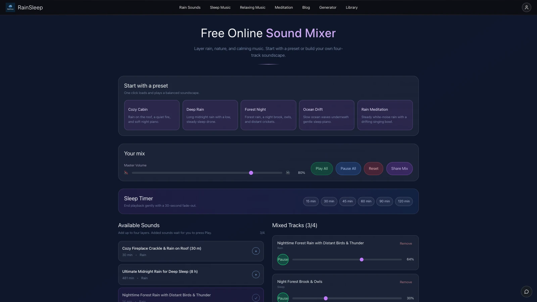Click the 80% master volume value
This screenshot has width=537, height=302.
click(301, 173)
